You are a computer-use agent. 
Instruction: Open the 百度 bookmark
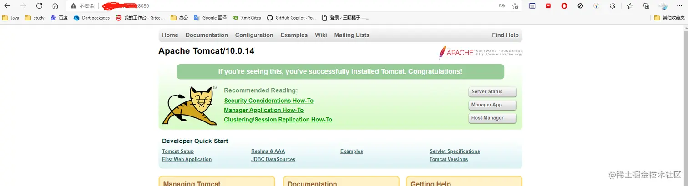(59, 18)
